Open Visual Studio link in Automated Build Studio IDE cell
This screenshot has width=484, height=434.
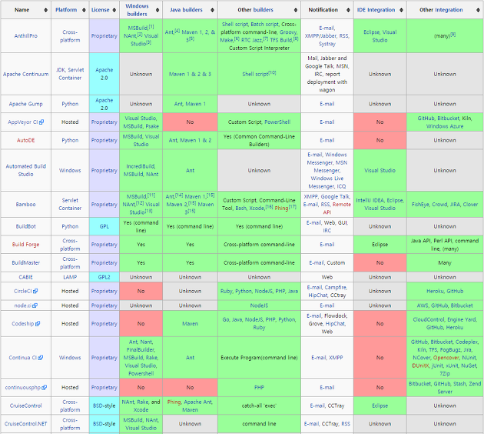coord(380,170)
